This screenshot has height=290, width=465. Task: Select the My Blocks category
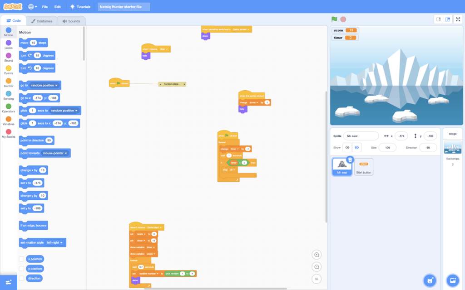pyautogui.click(x=9, y=134)
